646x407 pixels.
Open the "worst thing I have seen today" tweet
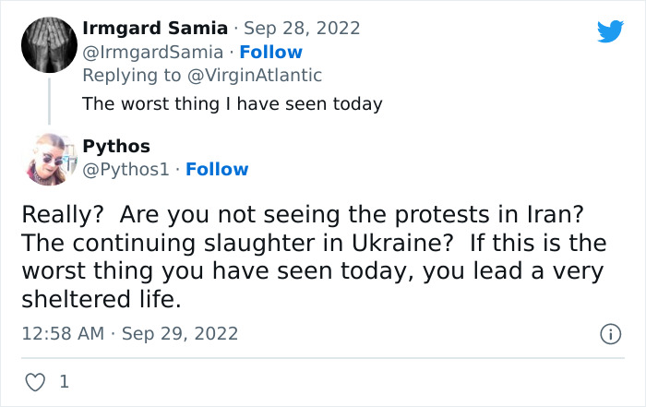[x=232, y=103]
